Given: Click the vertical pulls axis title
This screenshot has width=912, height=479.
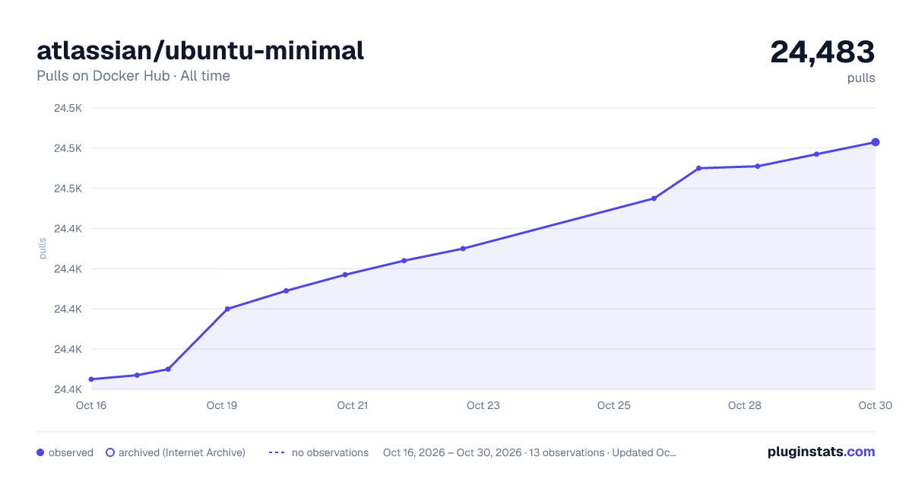Looking at the screenshot, I should coord(43,249).
